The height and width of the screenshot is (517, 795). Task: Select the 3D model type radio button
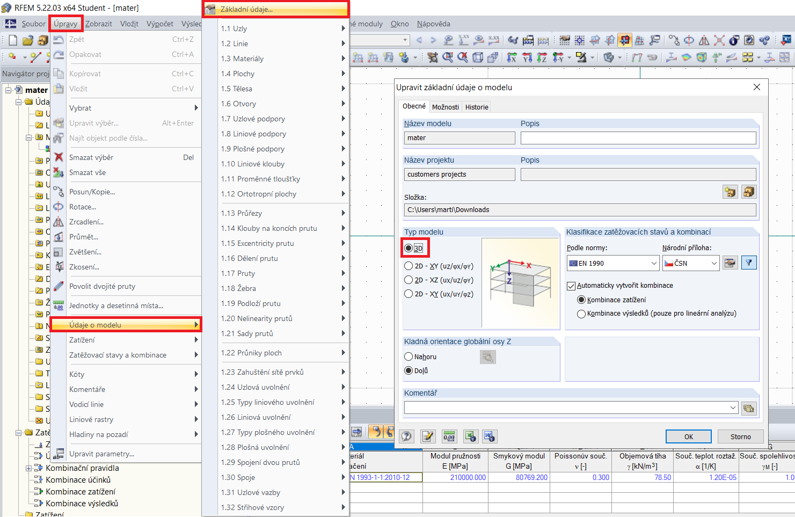point(409,248)
